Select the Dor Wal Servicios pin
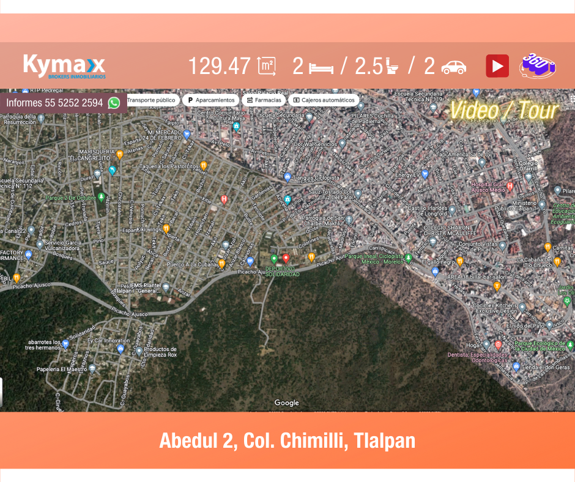The image size is (575, 482). pyautogui.click(x=342, y=143)
